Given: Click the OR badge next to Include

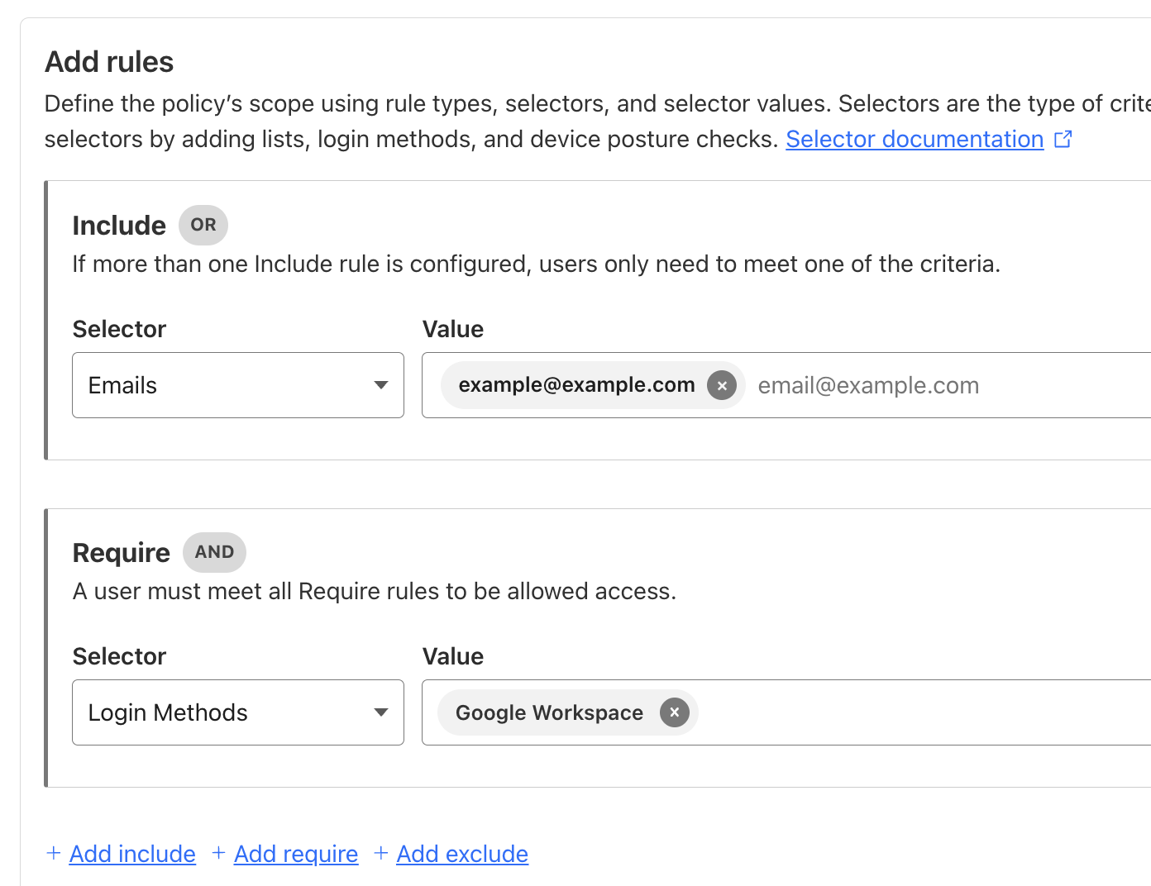Looking at the screenshot, I should pos(203,225).
